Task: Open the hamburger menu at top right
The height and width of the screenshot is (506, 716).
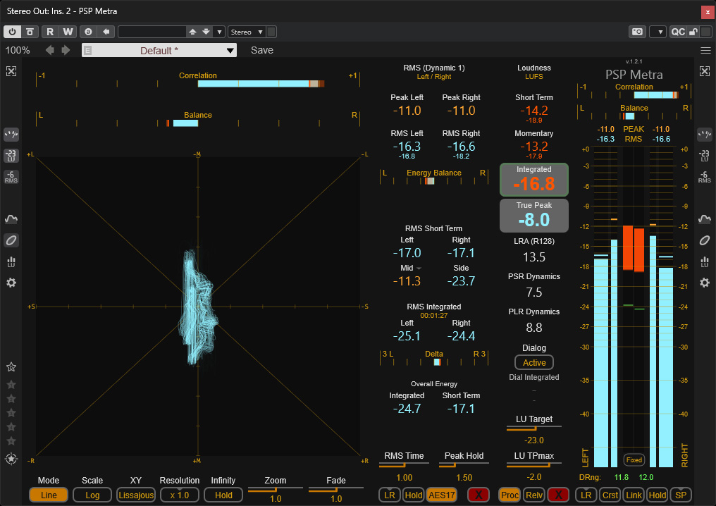Action: tap(705, 50)
